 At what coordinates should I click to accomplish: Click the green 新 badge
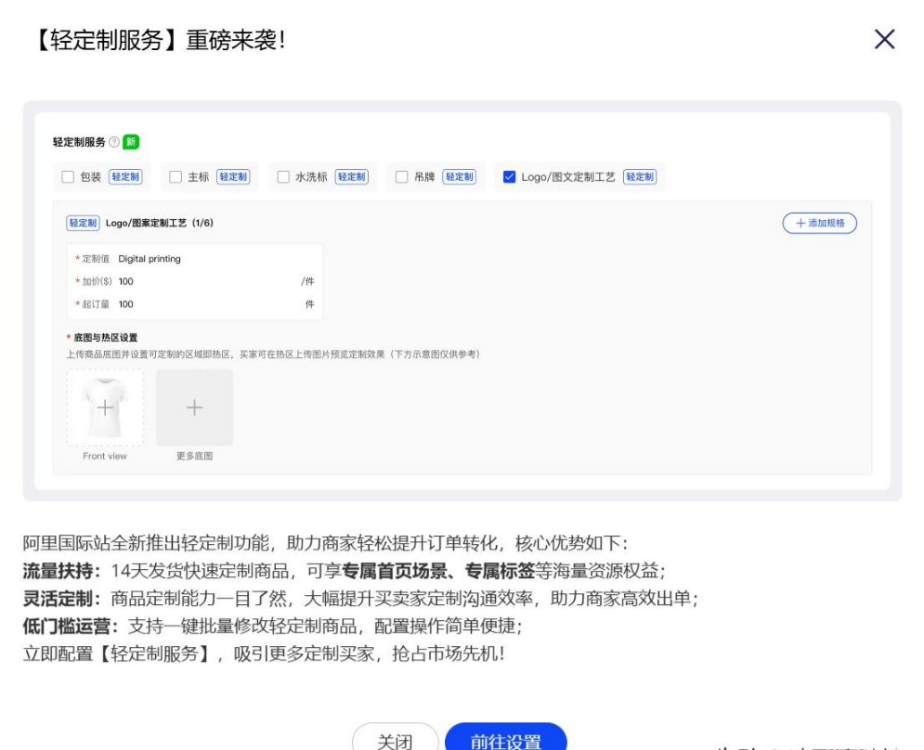pyautogui.click(x=131, y=142)
